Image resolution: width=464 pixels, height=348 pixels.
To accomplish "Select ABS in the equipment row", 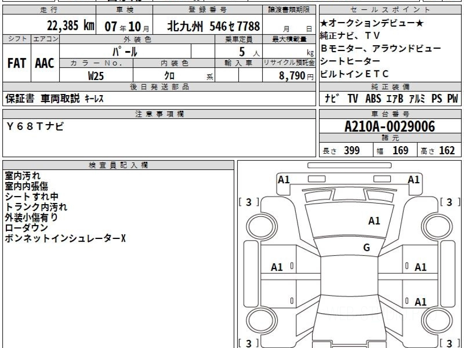I will point(373,99).
